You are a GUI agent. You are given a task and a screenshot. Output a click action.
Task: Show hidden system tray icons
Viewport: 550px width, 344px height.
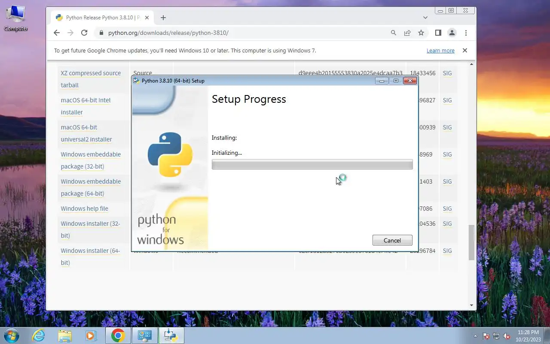475,336
